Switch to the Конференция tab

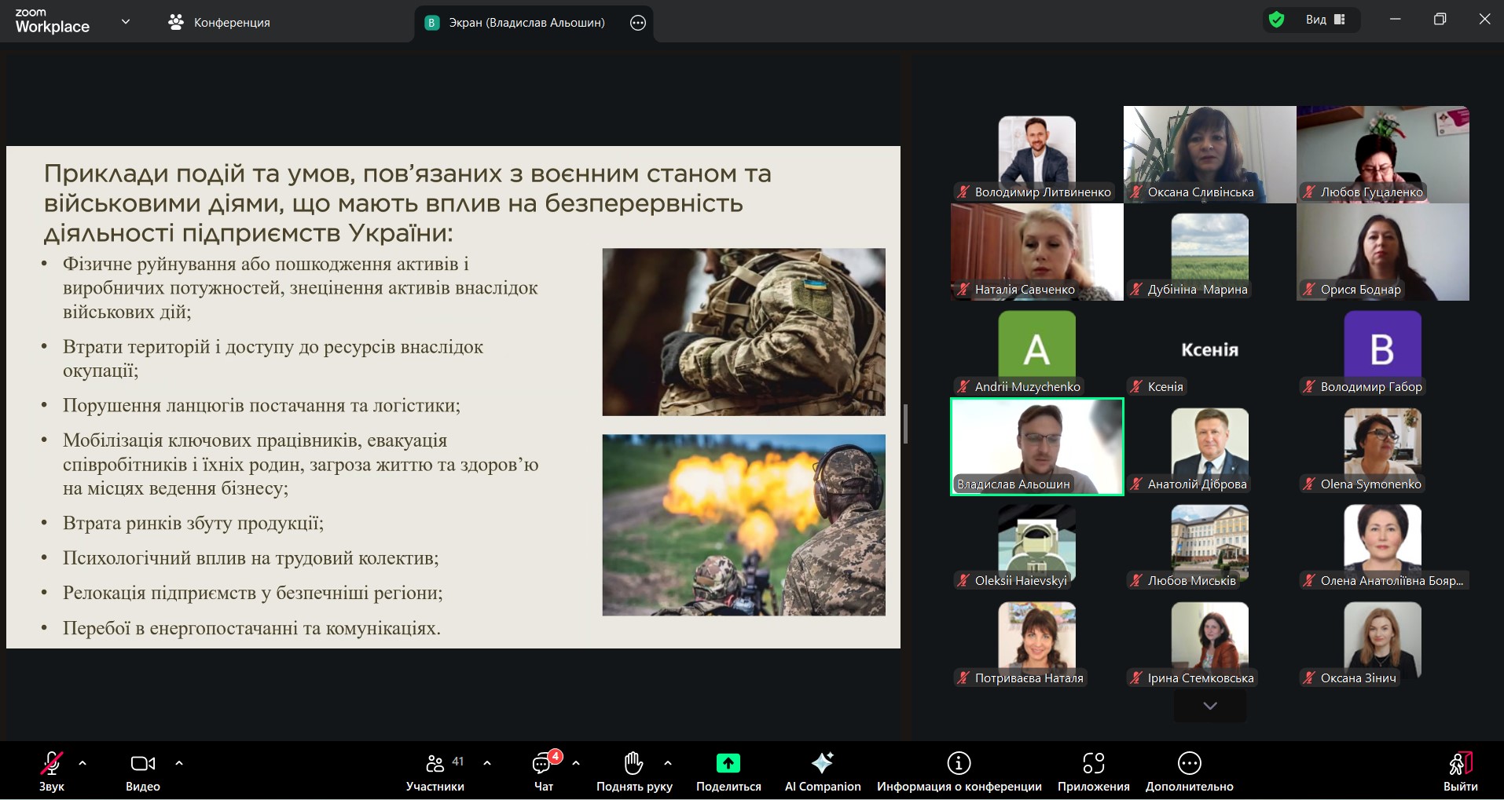(x=220, y=23)
